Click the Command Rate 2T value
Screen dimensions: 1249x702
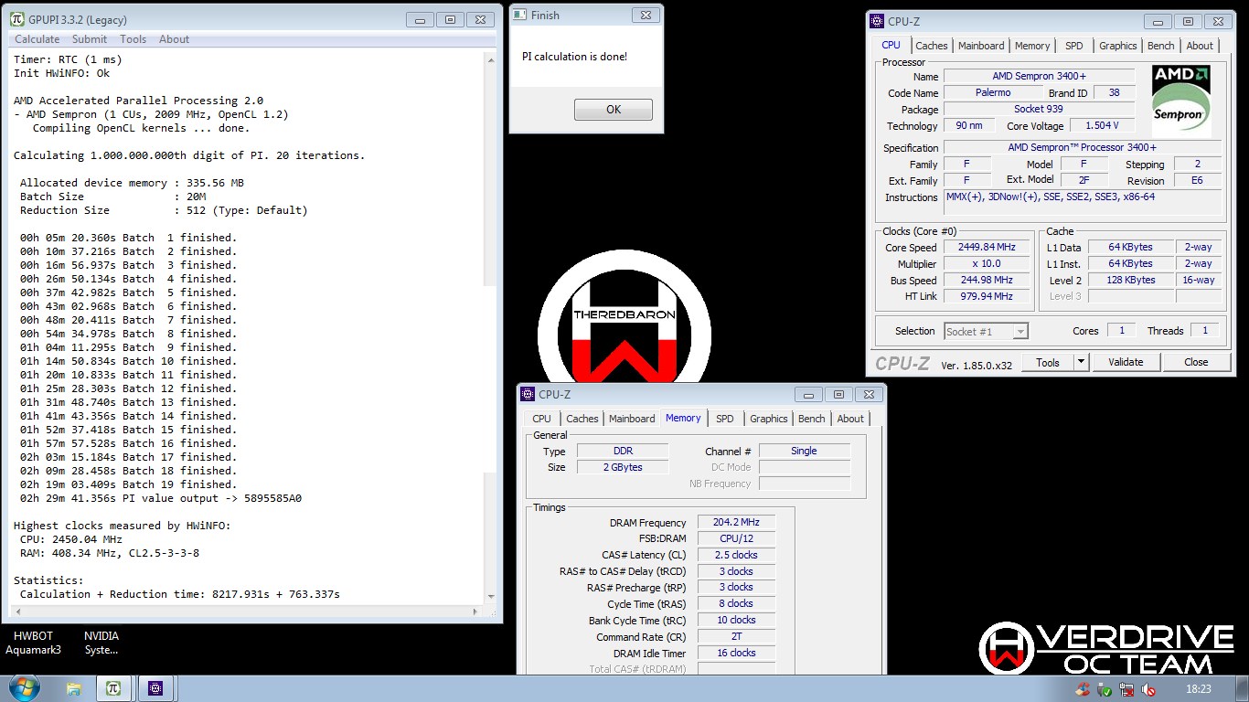click(x=736, y=637)
